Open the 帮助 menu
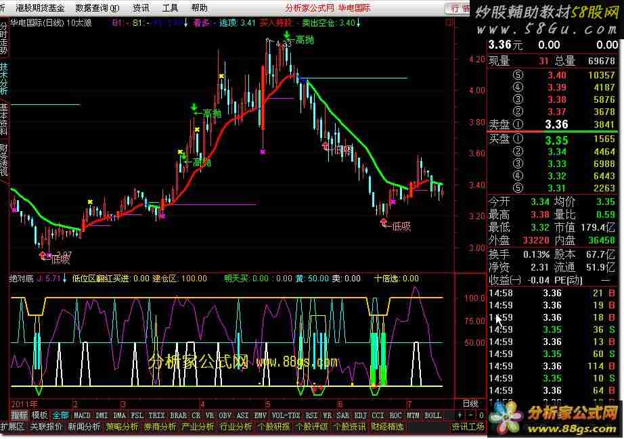Viewport: 624px width, 439px height. [x=199, y=8]
